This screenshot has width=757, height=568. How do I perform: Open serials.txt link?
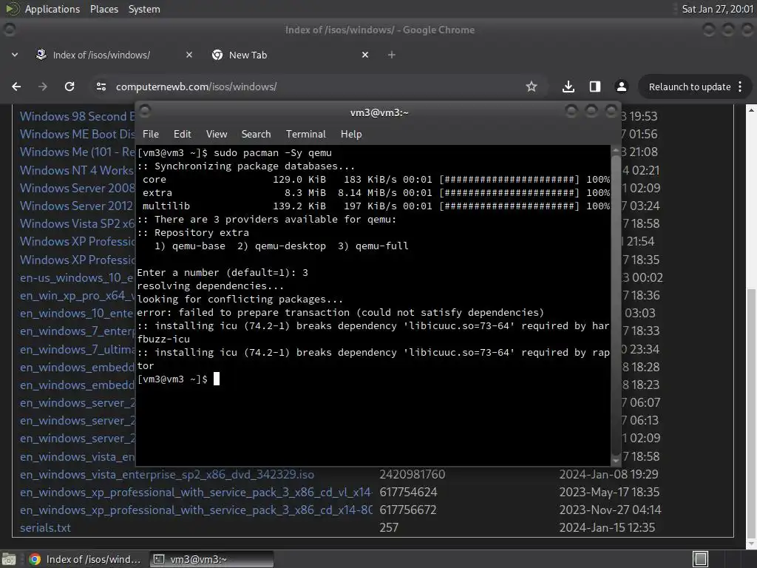[x=45, y=528]
